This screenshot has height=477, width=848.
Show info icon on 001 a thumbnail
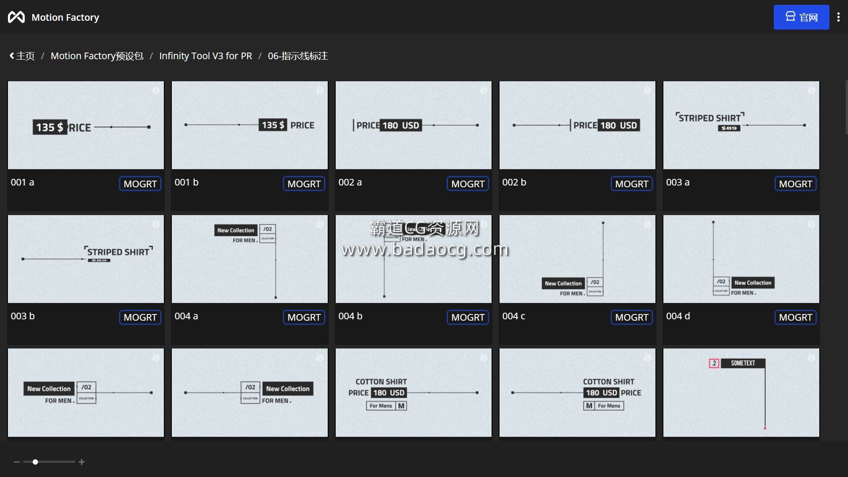pyautogui.click(x=156, y=91)
